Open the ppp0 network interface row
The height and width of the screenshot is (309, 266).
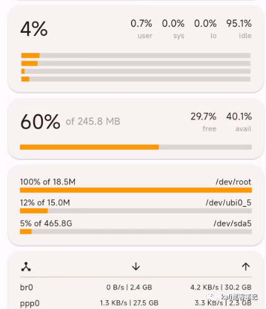point(136,303)
